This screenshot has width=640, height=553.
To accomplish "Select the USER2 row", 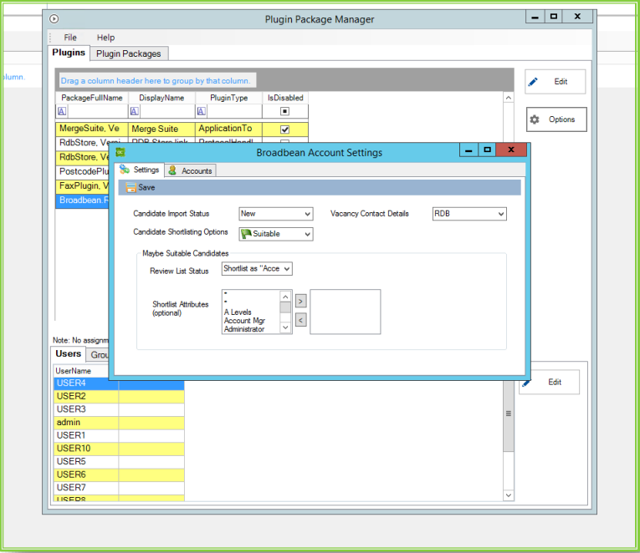I will tap(119, 396).
